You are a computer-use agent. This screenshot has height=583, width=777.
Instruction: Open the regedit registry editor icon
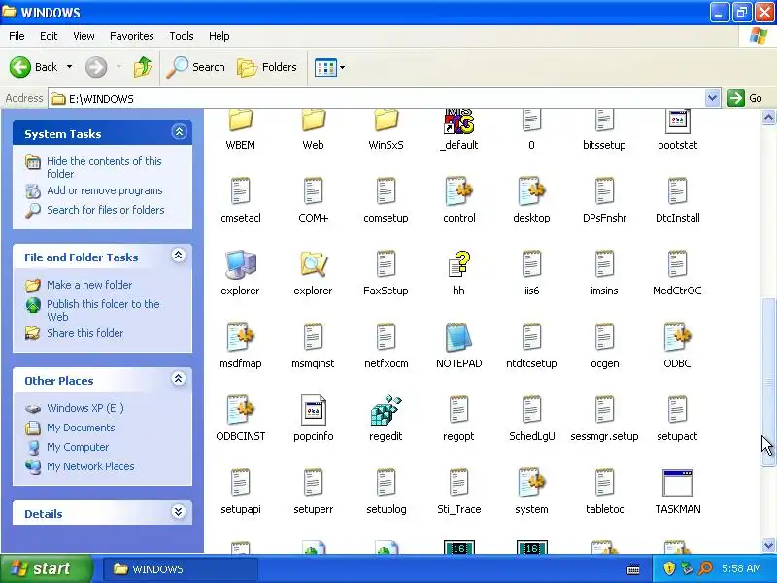386,410
